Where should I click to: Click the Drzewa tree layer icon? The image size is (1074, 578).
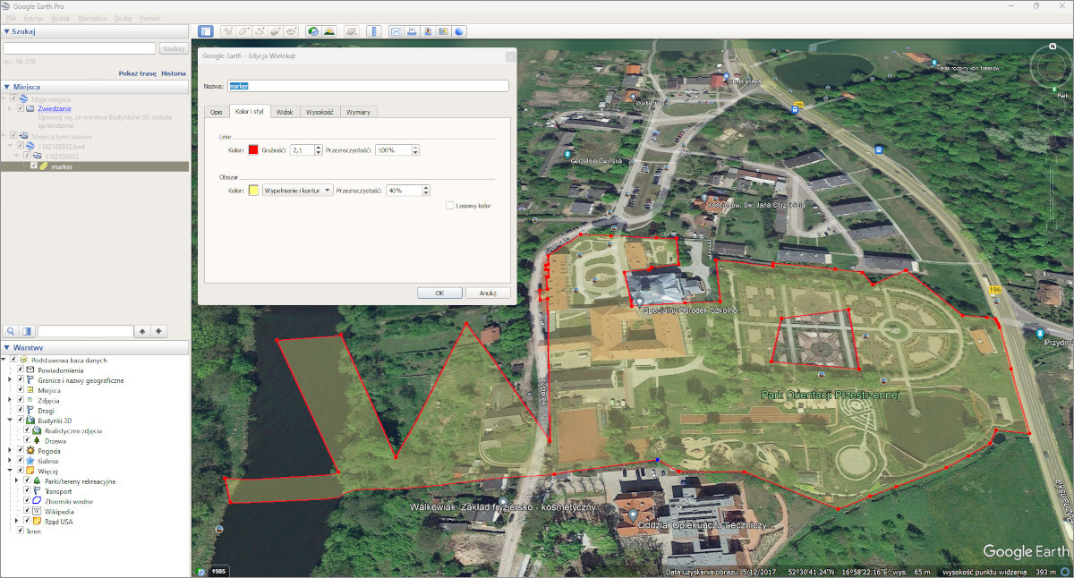38,440
